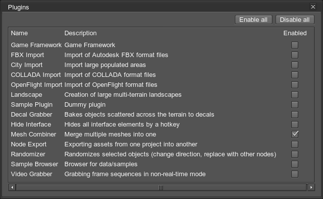323x199 pixels.
Task: Toggle the Decal Grabber checkbox
Action: tap(295, 115)
